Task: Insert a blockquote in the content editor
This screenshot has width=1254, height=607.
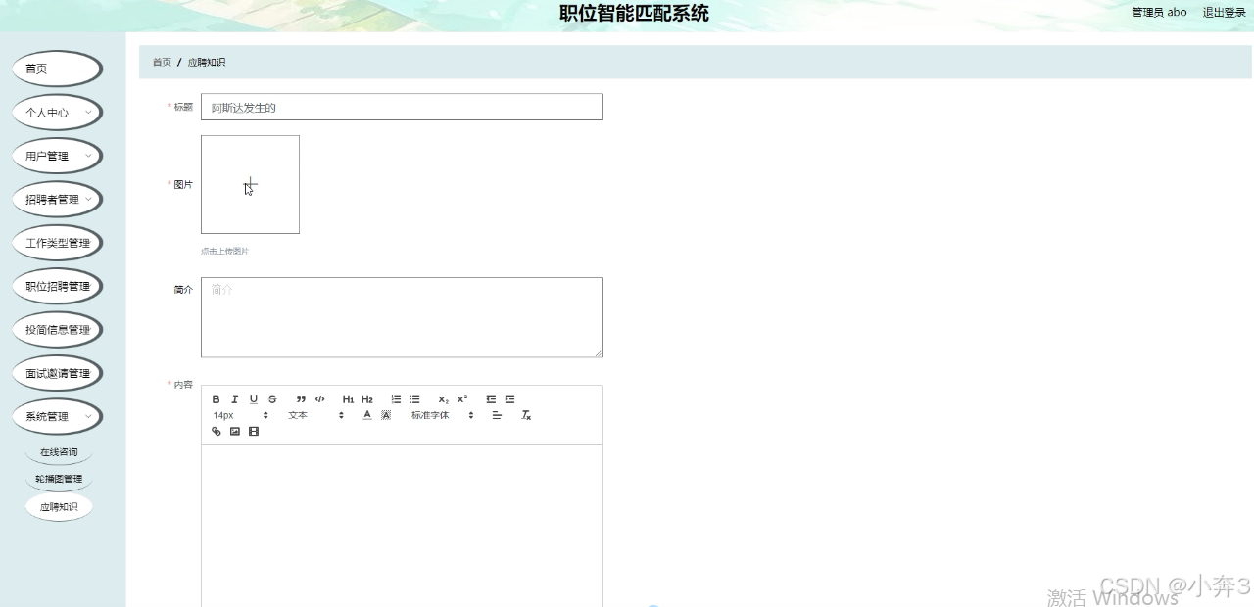Action: pos(300,399)
